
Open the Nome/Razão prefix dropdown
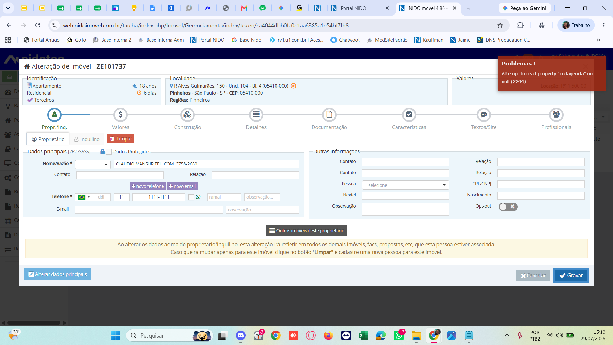[93, 164]
